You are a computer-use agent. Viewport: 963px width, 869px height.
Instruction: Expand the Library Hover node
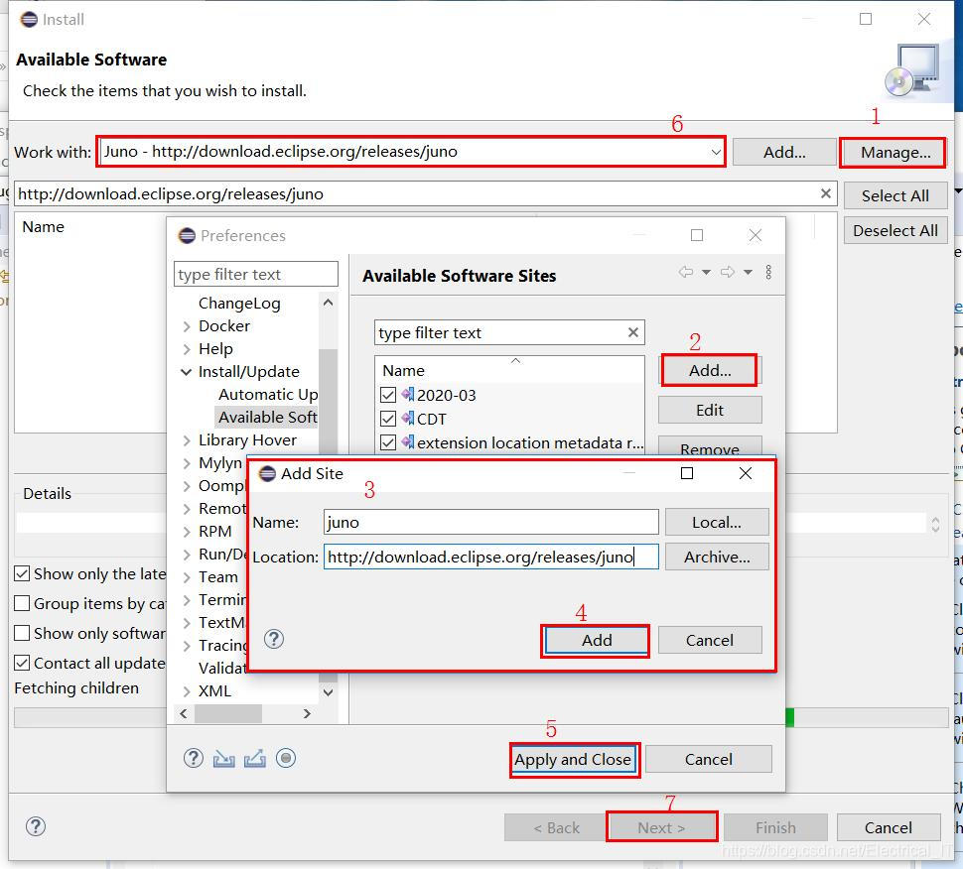pos(186,440)
